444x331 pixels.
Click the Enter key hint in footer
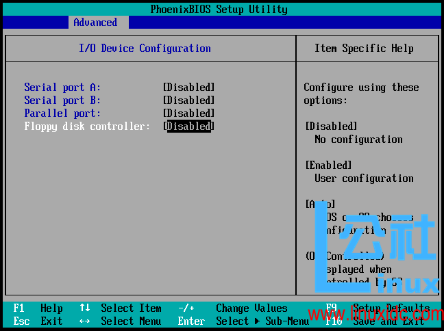coord(191,321)
